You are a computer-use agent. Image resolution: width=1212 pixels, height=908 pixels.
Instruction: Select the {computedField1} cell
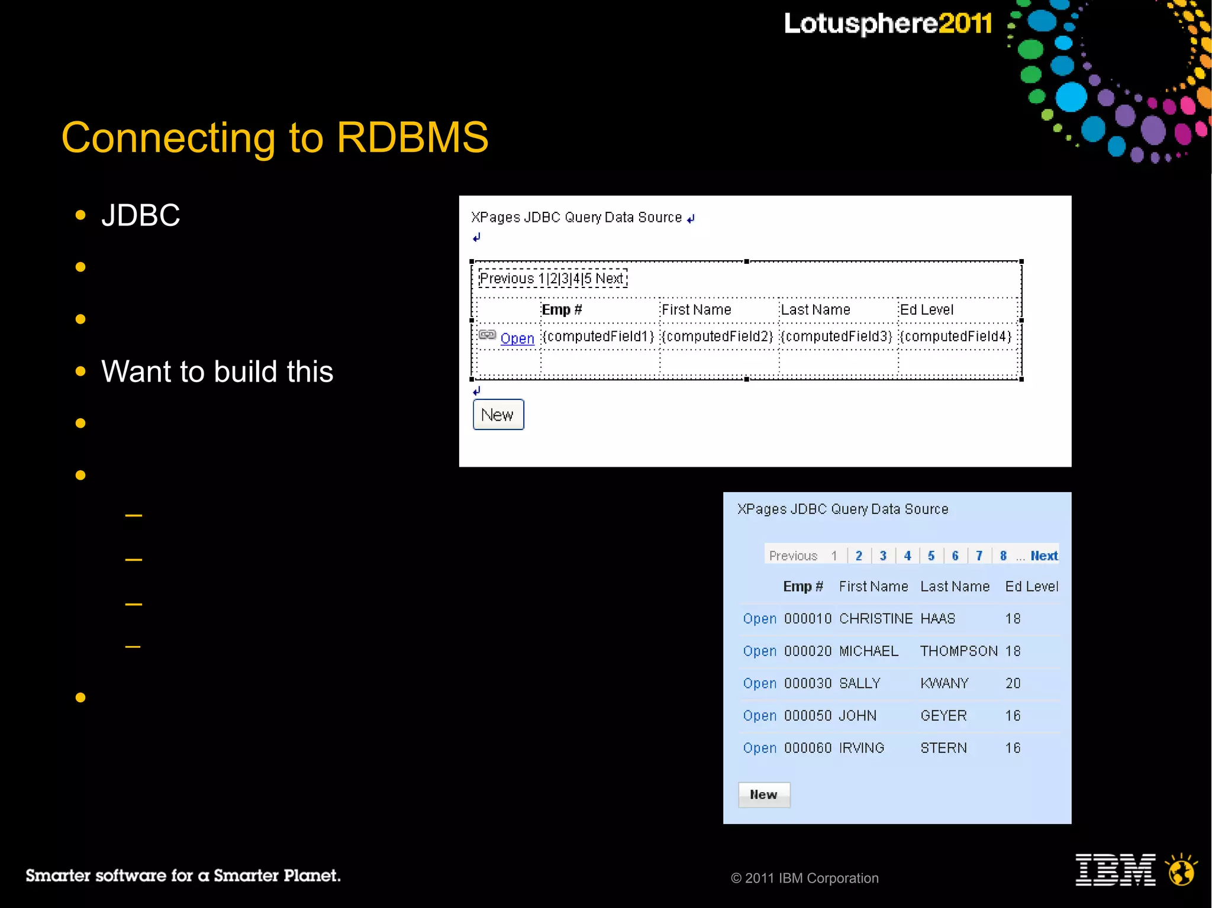[x=598, y=336]
